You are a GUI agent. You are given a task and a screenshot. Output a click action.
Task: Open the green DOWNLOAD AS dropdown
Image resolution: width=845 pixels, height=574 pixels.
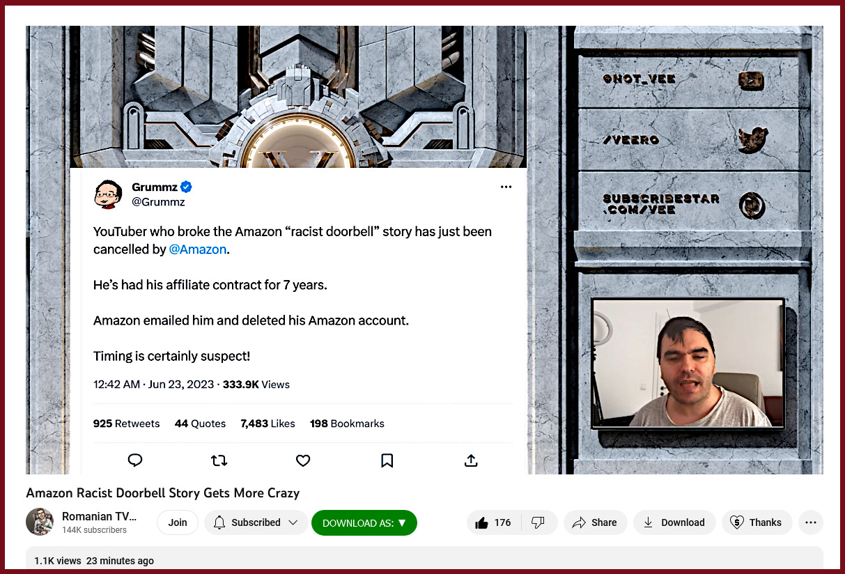[364, 522]
